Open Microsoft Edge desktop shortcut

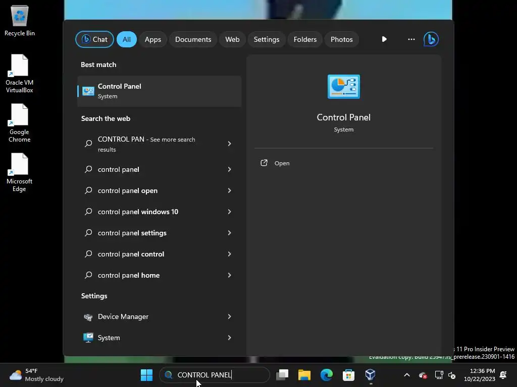[x=20, y=172]
